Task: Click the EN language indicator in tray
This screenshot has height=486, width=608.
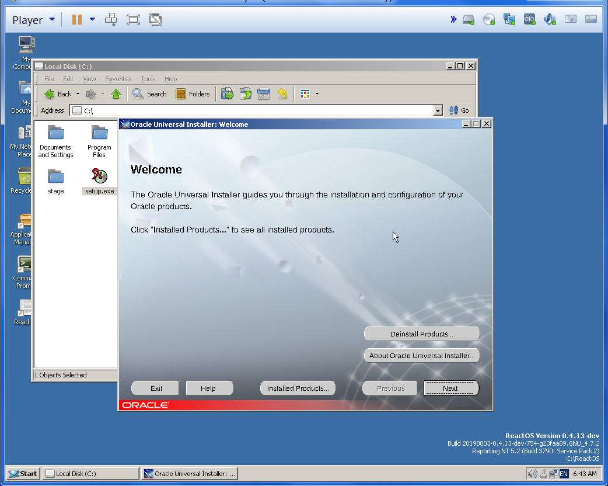Action: pos(564,474)
